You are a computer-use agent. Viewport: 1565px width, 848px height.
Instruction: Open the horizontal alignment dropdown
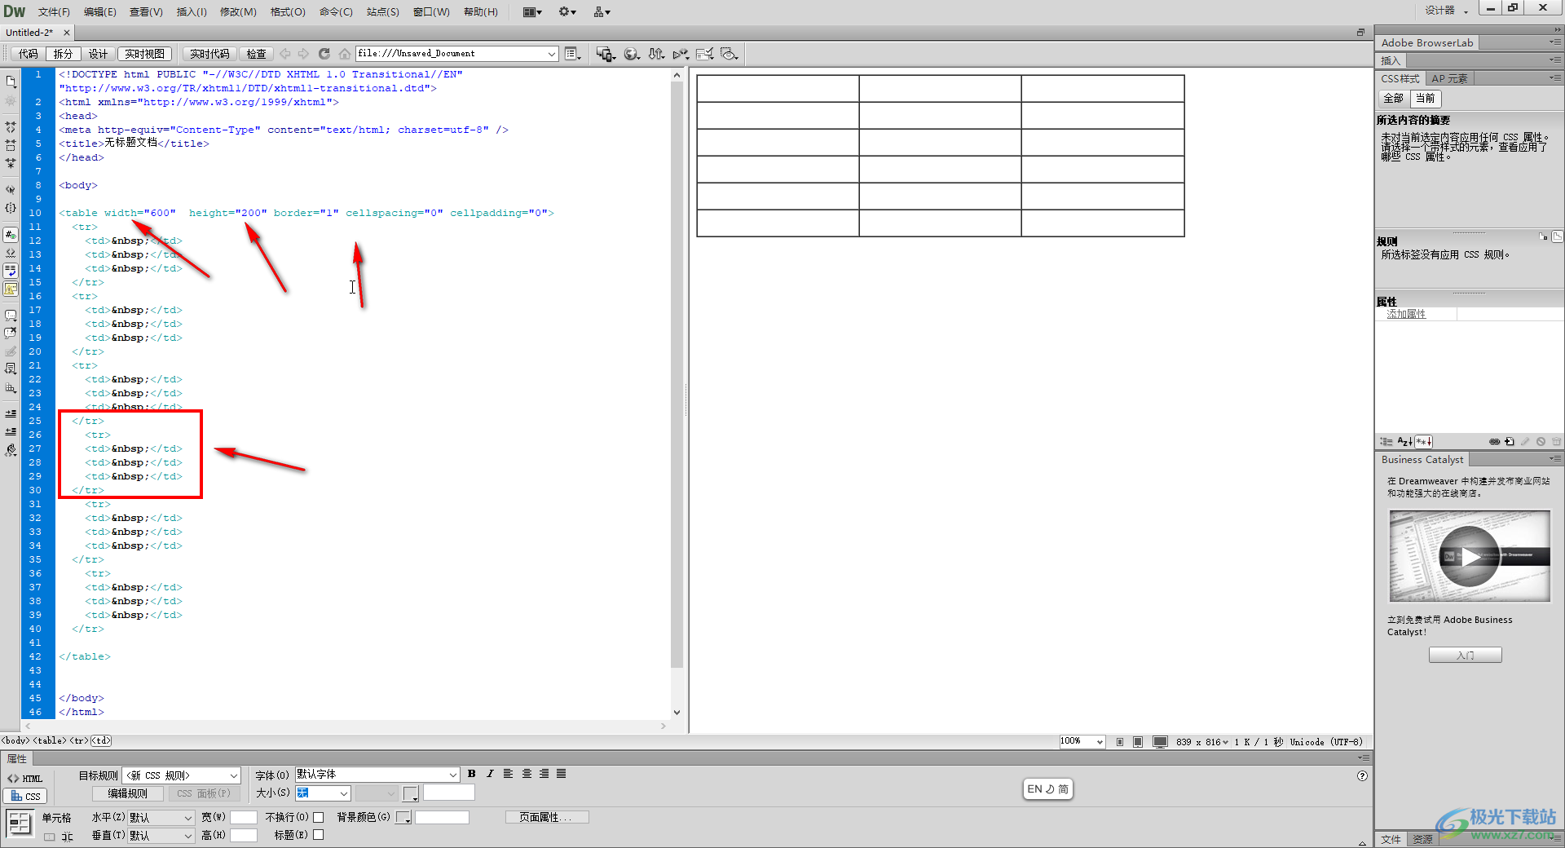point(188,818)
